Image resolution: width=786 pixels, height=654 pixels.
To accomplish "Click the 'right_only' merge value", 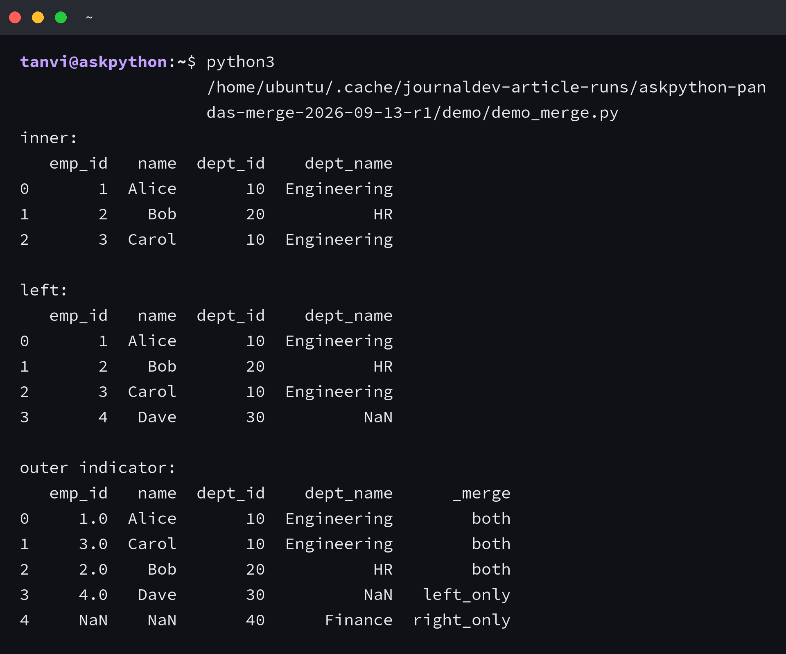I will tap(462, 620).
